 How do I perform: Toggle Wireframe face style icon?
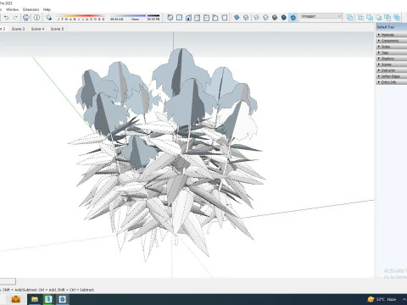pos(256,18)
